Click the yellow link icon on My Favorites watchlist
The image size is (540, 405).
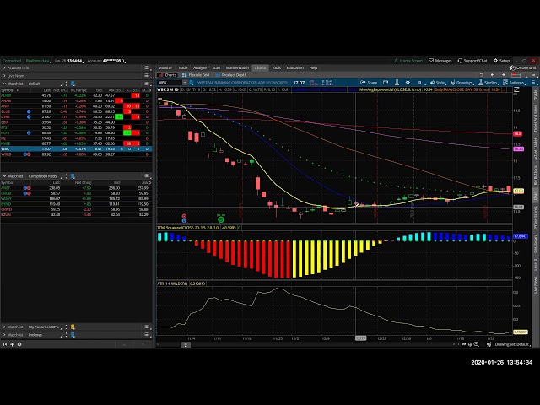click(73, 327)
